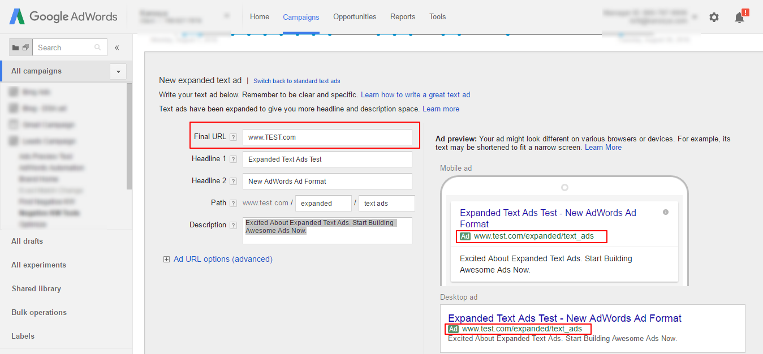The image size is (763, 354).
Task: Open Learn how to write a great text ad
Action: pyautogui.click(x=416, y=94)
